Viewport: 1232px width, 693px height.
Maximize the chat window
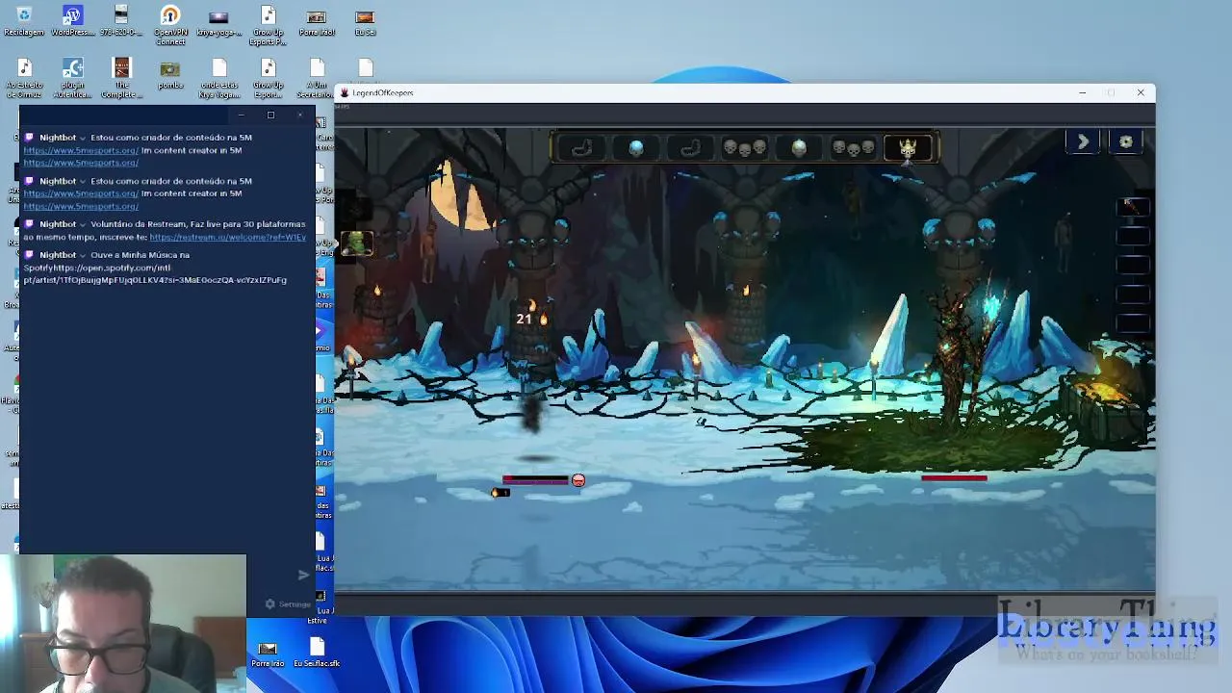pyautogui.click(x=270, y=115)
